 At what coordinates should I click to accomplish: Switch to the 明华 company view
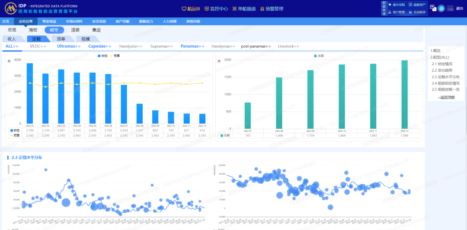click(x=54, y=30)
